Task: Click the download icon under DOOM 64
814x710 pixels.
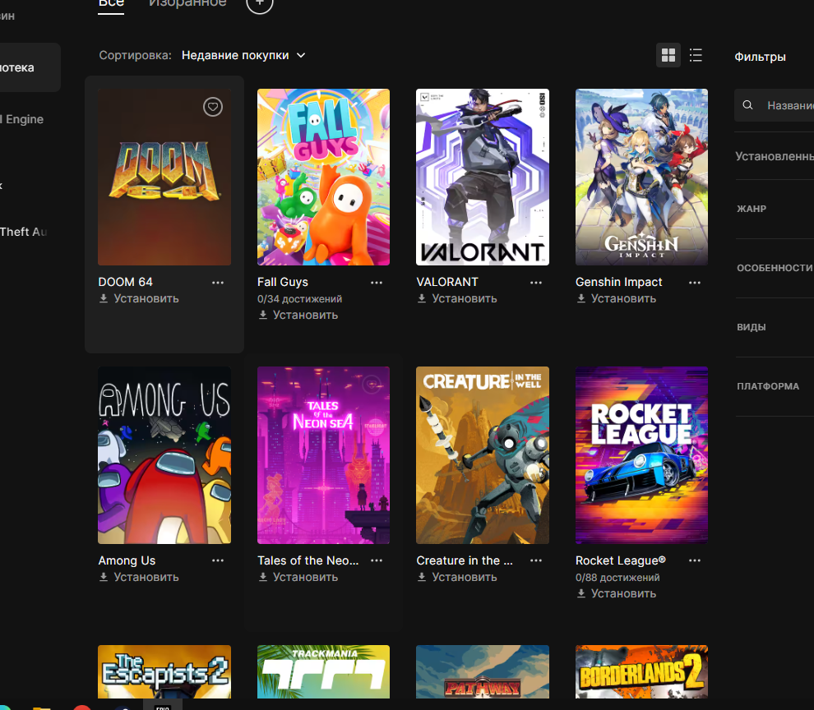Action: pos(104,298)
